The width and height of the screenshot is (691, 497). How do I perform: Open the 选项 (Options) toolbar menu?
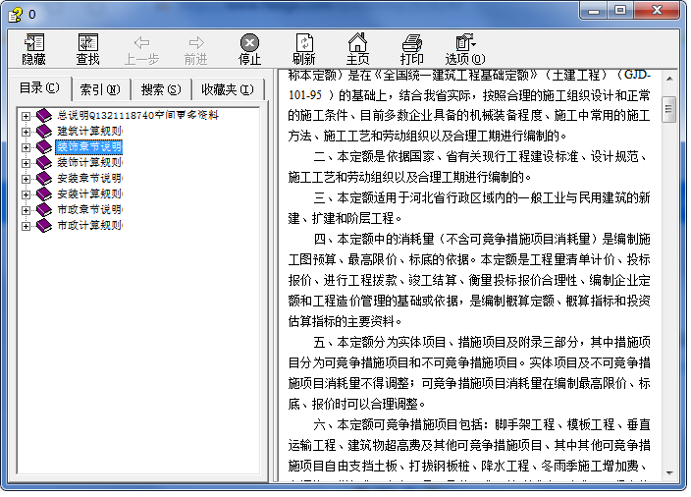coord(465,49)
